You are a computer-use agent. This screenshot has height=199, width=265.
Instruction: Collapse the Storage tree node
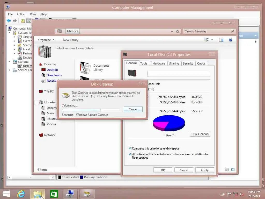coord(10,62)
